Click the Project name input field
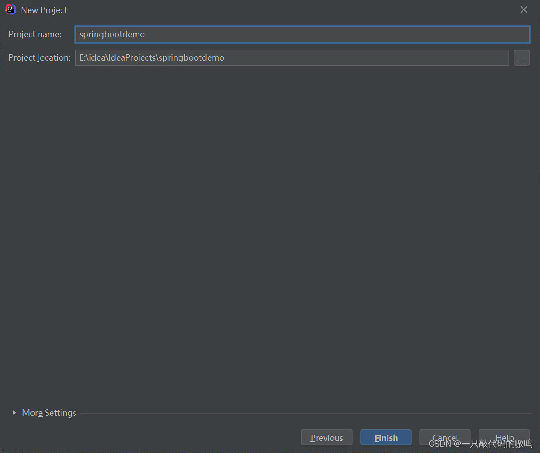The height and width of the screenshot is (453, 540). pos(302,34)
